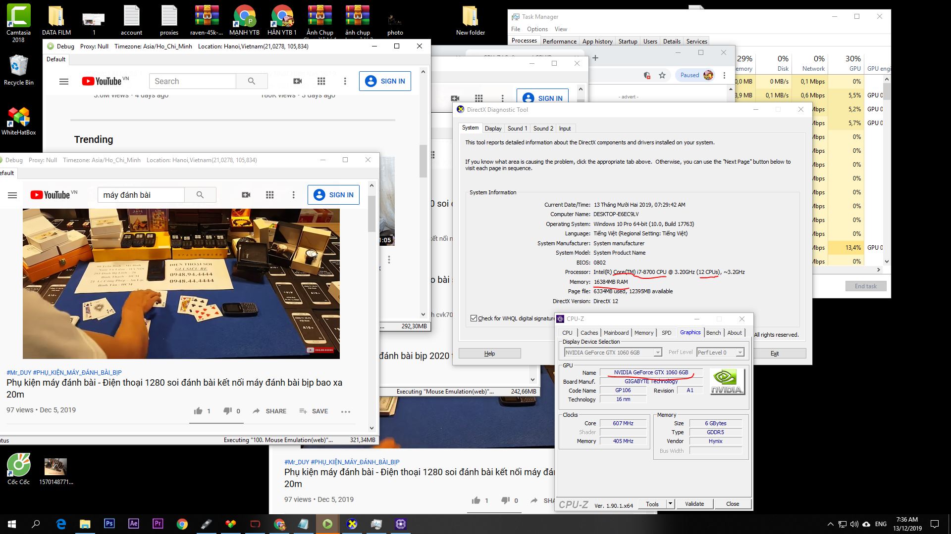Screen dimensions: 951x534
Task: Click the hamburger menu in front YouTube window
Action: point(12,195)
